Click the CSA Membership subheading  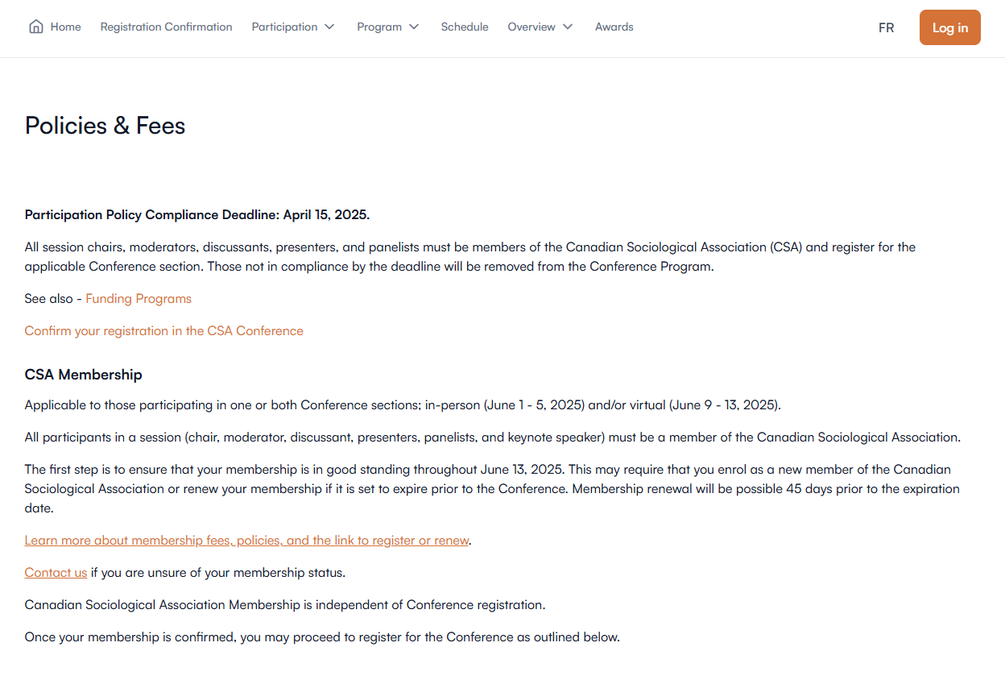[84, 375]
